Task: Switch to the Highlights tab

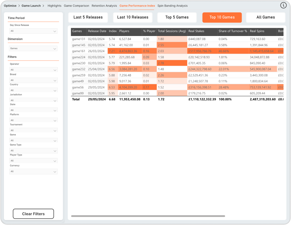Action: point(54,6)
